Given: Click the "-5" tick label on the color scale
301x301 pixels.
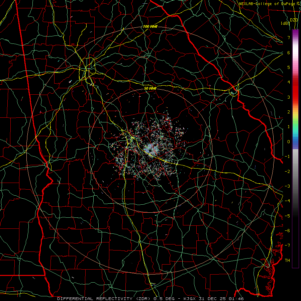Looking at the screenshot, I should click(287, 216).
